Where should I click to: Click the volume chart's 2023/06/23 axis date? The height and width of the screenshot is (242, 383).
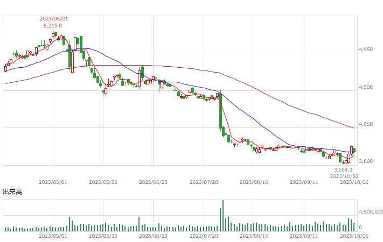click(153, 236)
